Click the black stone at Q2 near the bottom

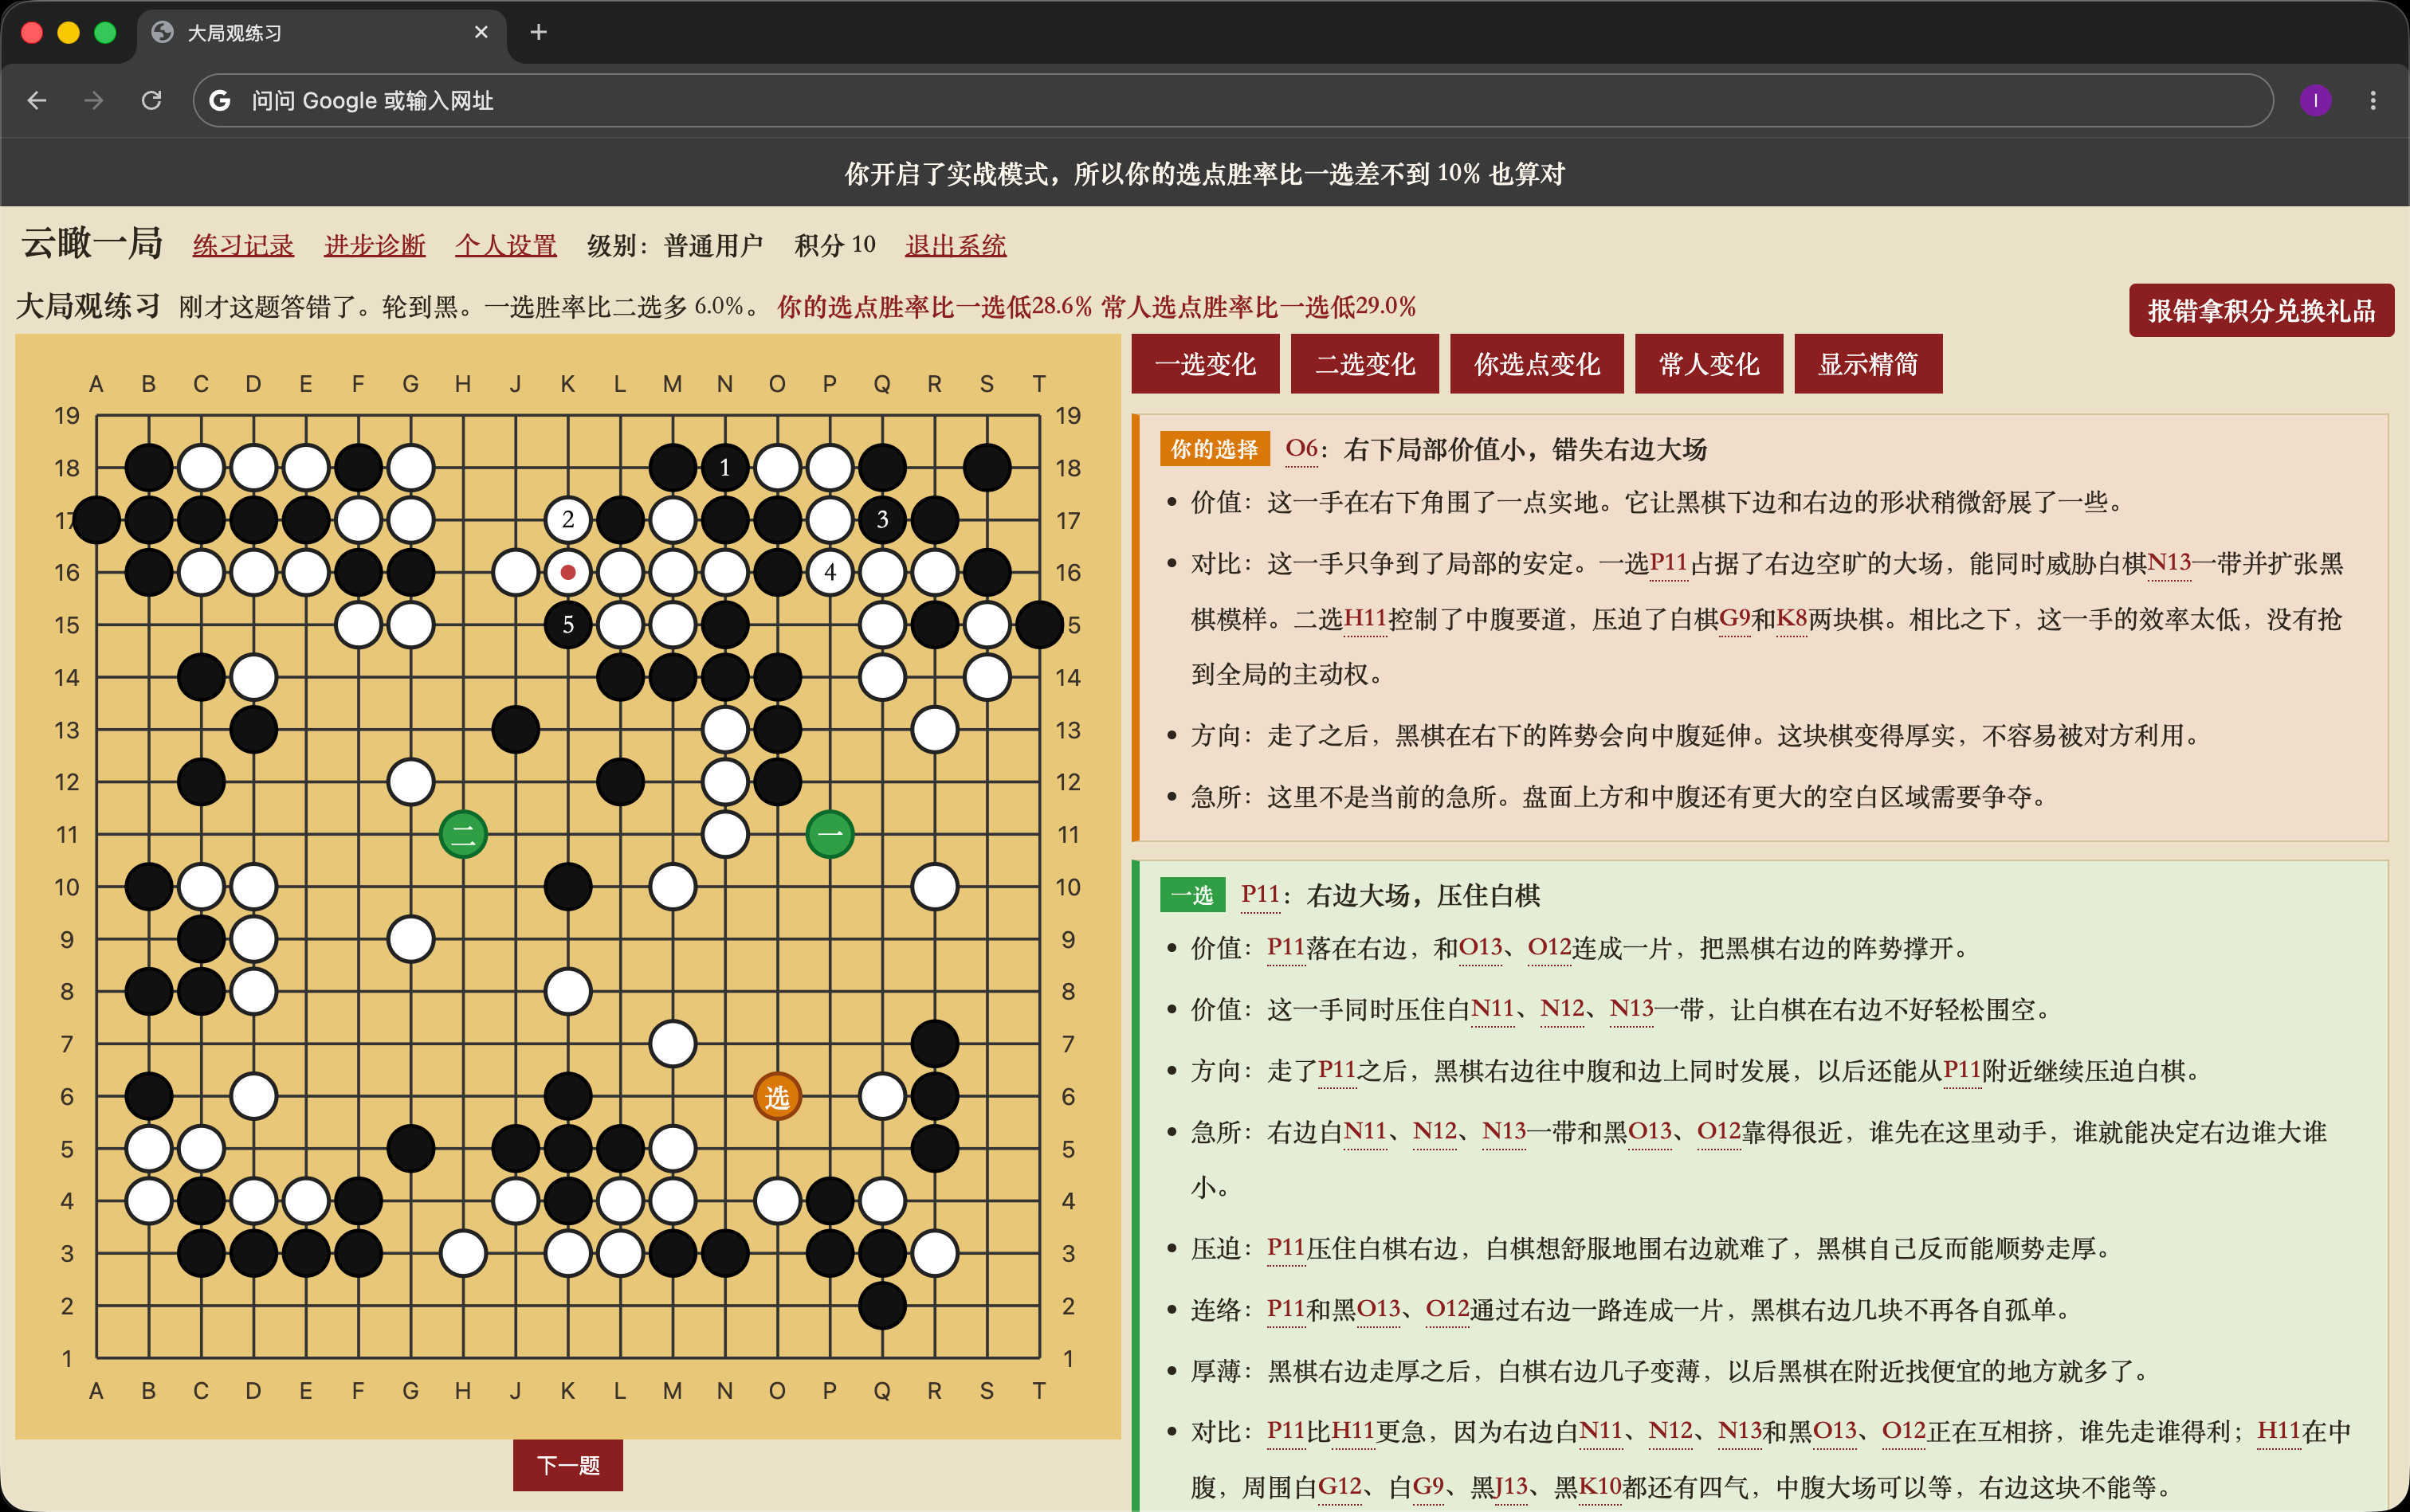tap(881, 1305)
